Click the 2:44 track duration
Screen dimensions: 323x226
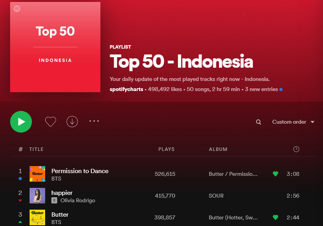tap(293, 217)
